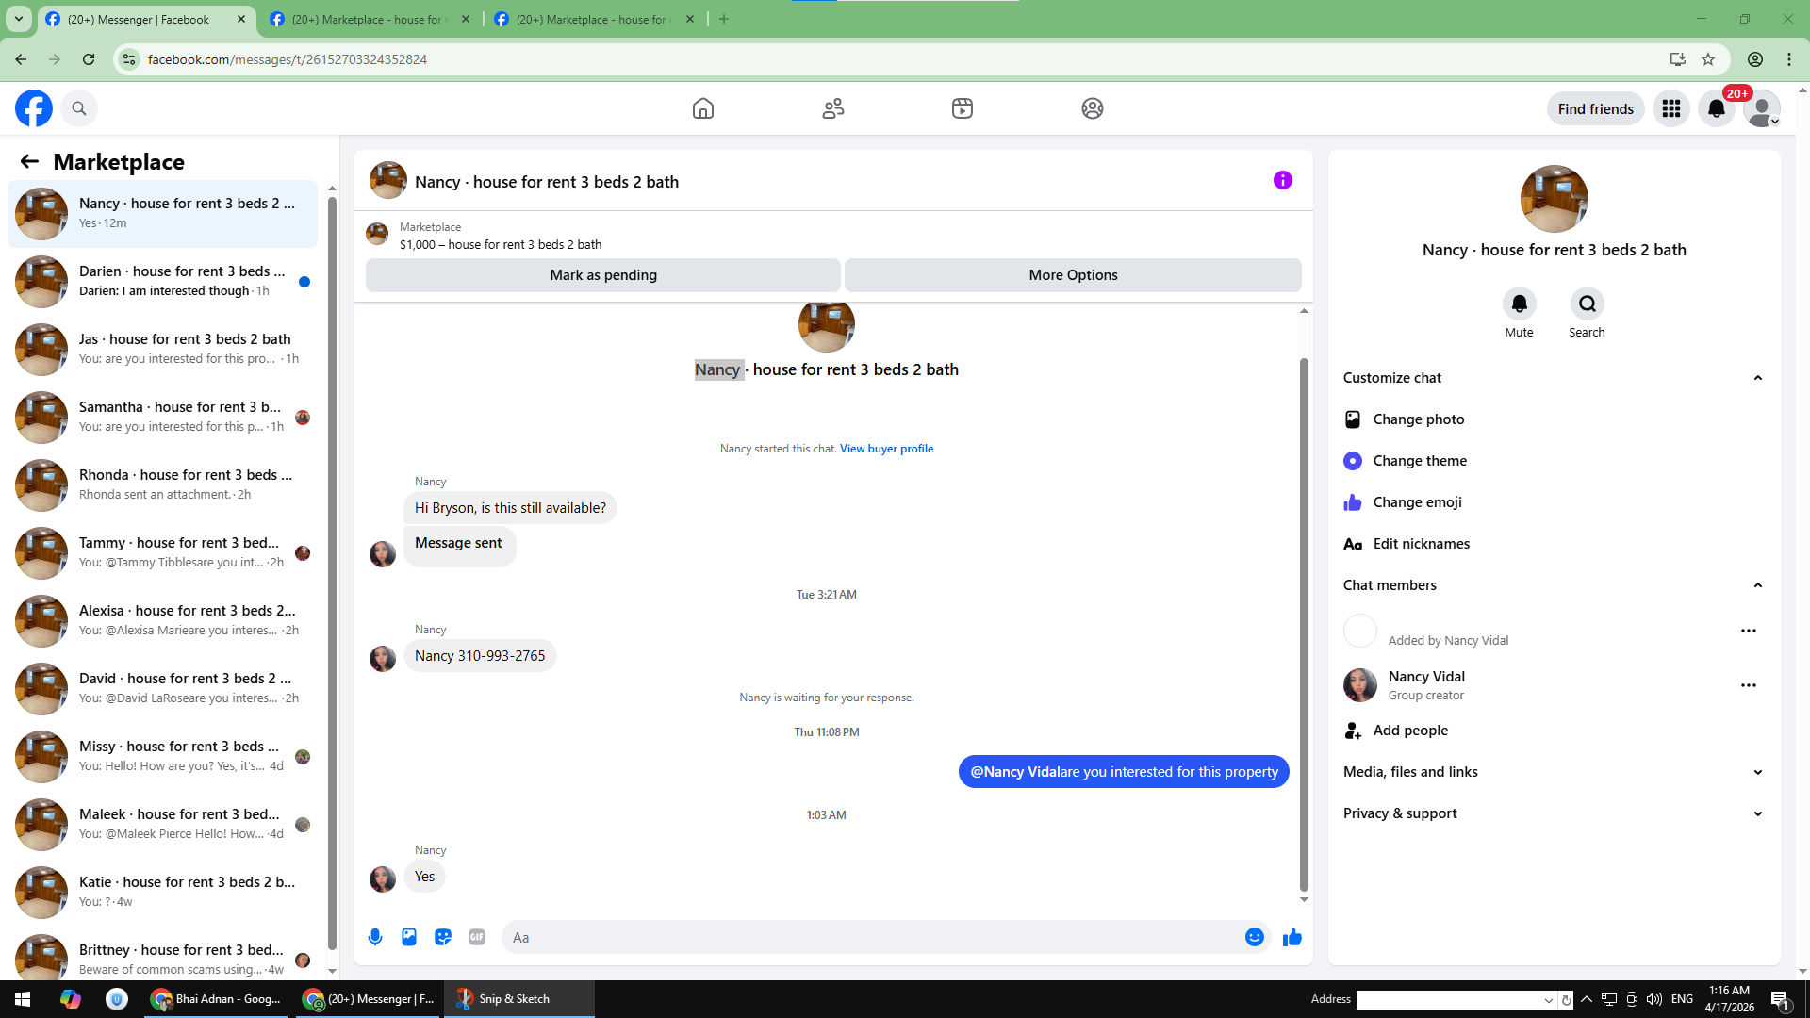Select Change photo option

[x=1554, y=419]
